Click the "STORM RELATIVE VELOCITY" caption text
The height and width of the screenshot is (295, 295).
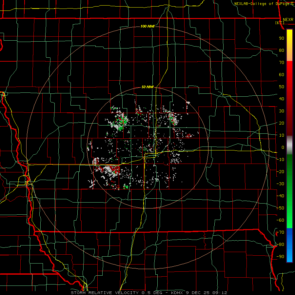click(105, 293)
